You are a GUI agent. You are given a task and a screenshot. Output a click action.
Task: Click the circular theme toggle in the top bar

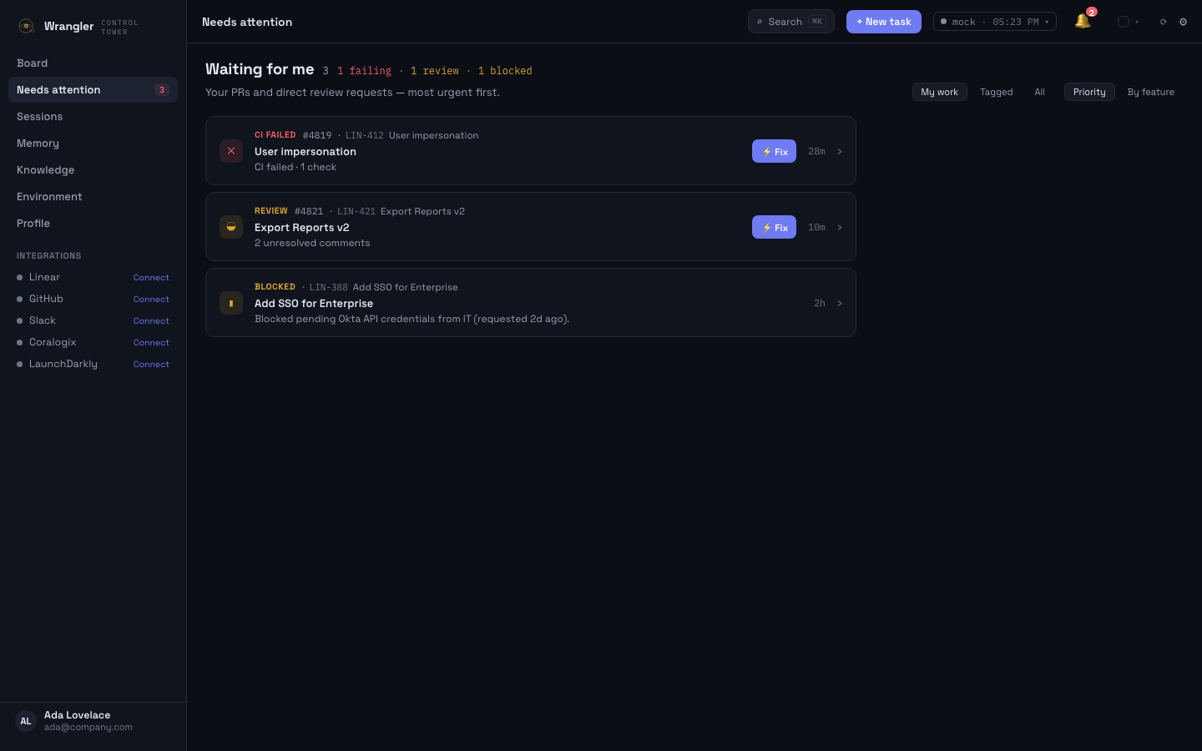[x=1124, y=22]
